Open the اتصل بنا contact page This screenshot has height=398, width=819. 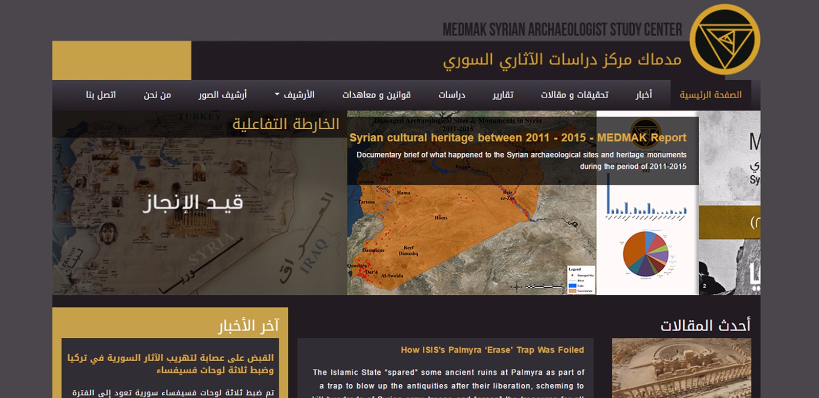pos(101,95)
